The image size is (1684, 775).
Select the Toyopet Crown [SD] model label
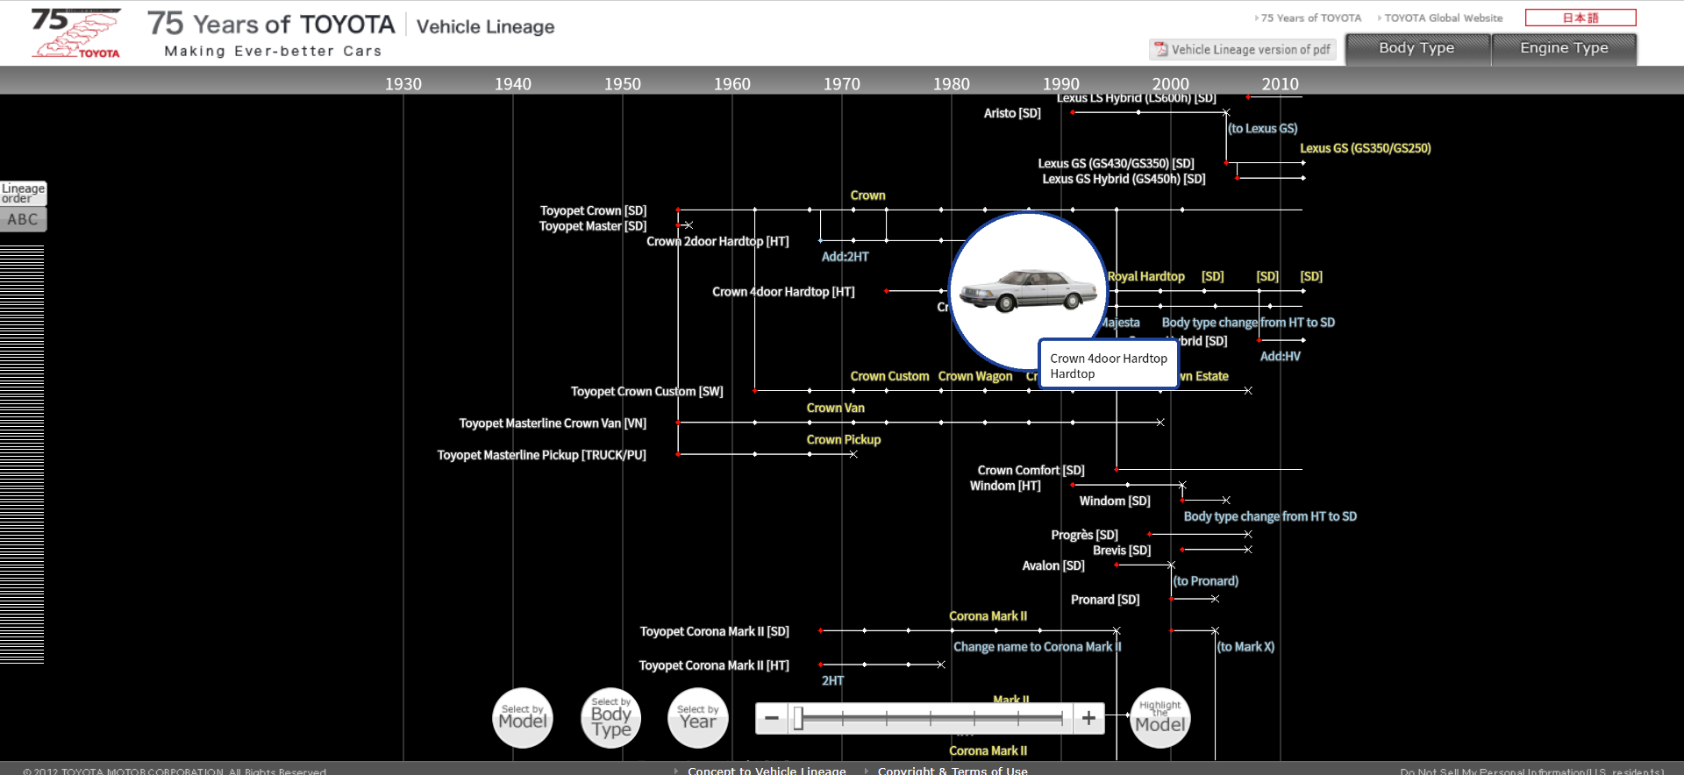[593, 210]
